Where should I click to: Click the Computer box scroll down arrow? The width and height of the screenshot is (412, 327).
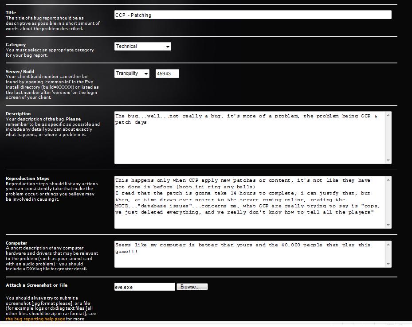pyautogui.click(x=388, y=264)
